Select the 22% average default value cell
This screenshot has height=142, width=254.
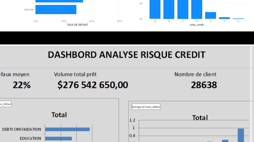[21, 85]
